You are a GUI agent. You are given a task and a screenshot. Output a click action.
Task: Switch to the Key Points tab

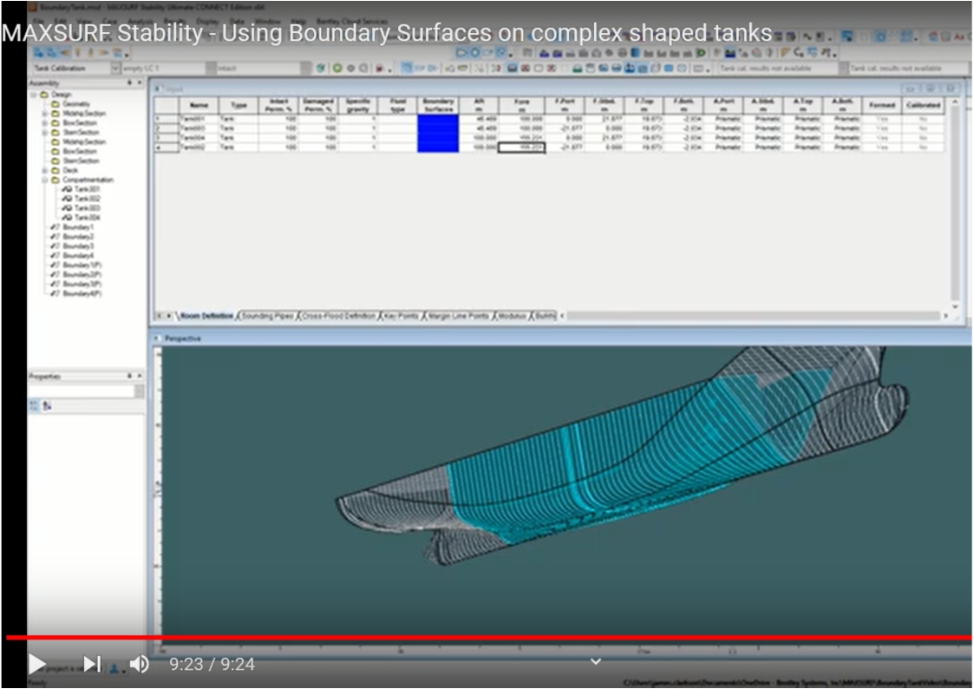click(x=401, y=315)
